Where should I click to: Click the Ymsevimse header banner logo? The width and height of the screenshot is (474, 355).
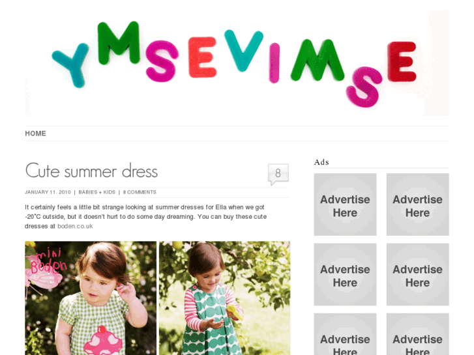pos(237,63)
